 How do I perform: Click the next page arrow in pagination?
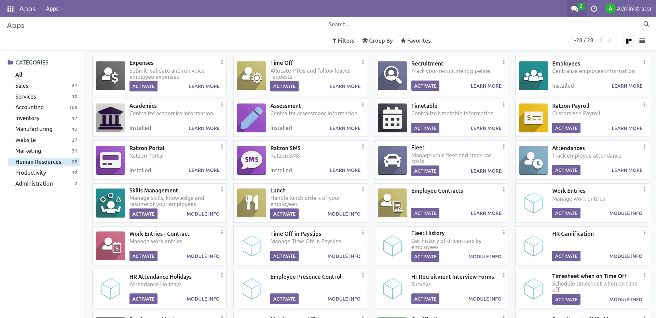click(x=610, y=40)
